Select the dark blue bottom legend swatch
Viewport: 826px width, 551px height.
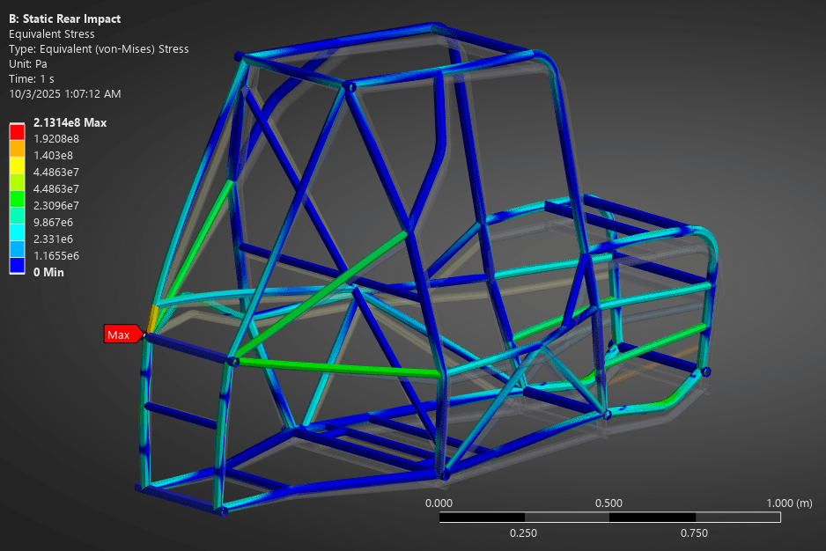click(x=17, y=264)
